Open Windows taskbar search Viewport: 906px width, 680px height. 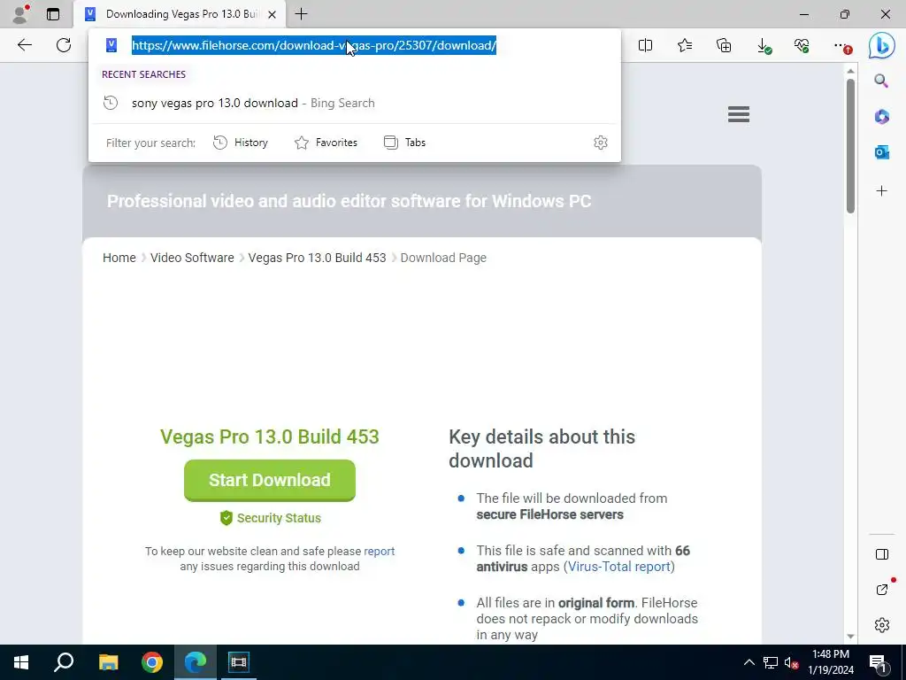coord(64,662)
